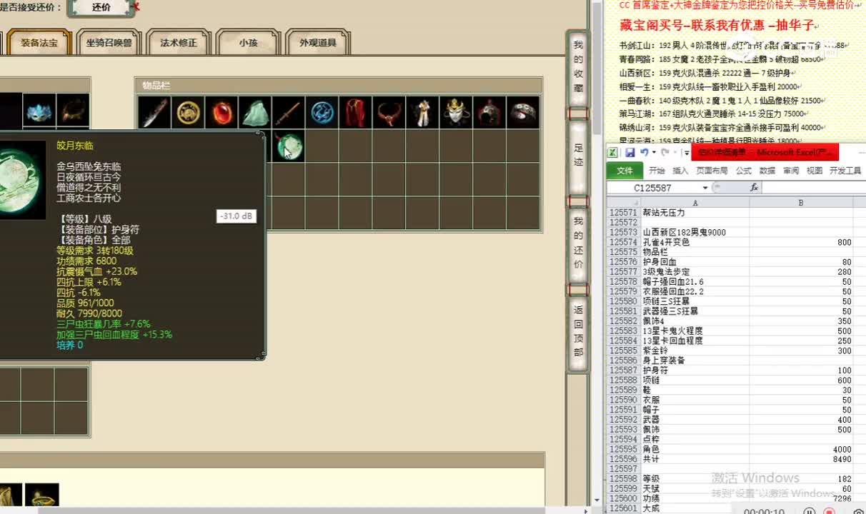The image size is (866, 514).
Task: Click the Excel formula bar input
Action: pos(812,188)
